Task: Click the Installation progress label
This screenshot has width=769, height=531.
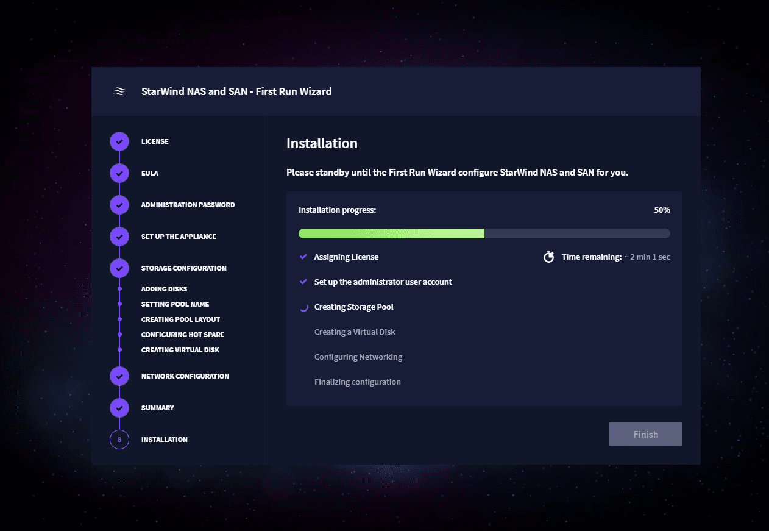Action: pyautogui.click(x=338, y=210)
